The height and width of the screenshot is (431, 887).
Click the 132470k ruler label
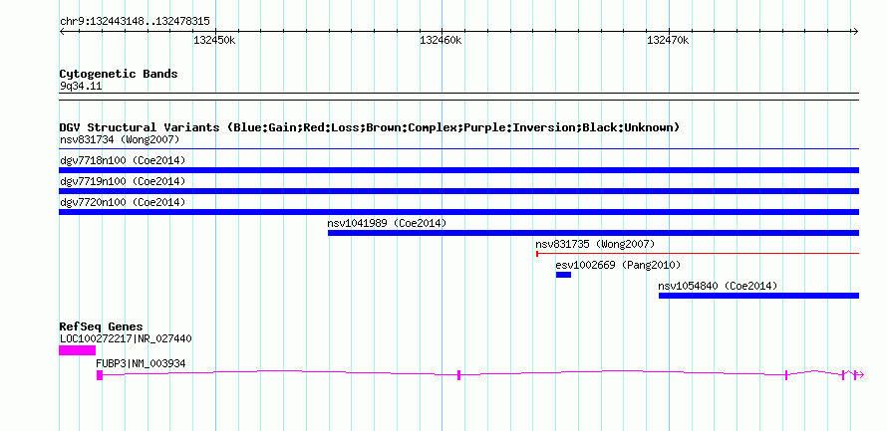(668, 40)
